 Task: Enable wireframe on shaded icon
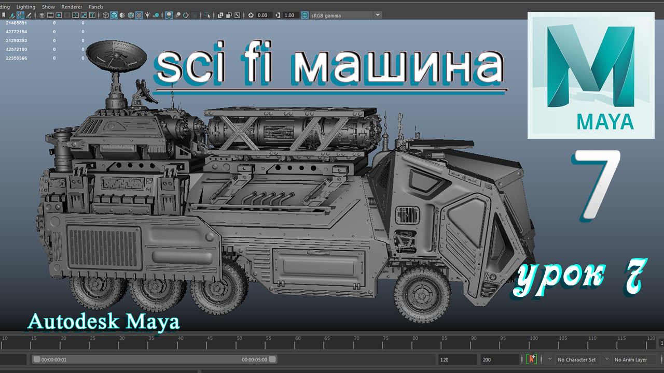point(131,15)
